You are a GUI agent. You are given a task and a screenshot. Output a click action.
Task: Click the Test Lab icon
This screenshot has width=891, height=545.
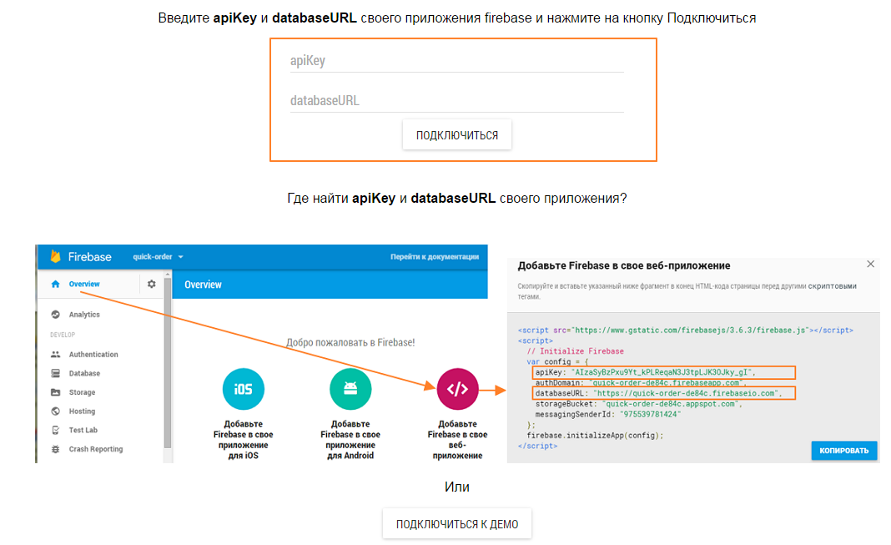coord(55,430)
